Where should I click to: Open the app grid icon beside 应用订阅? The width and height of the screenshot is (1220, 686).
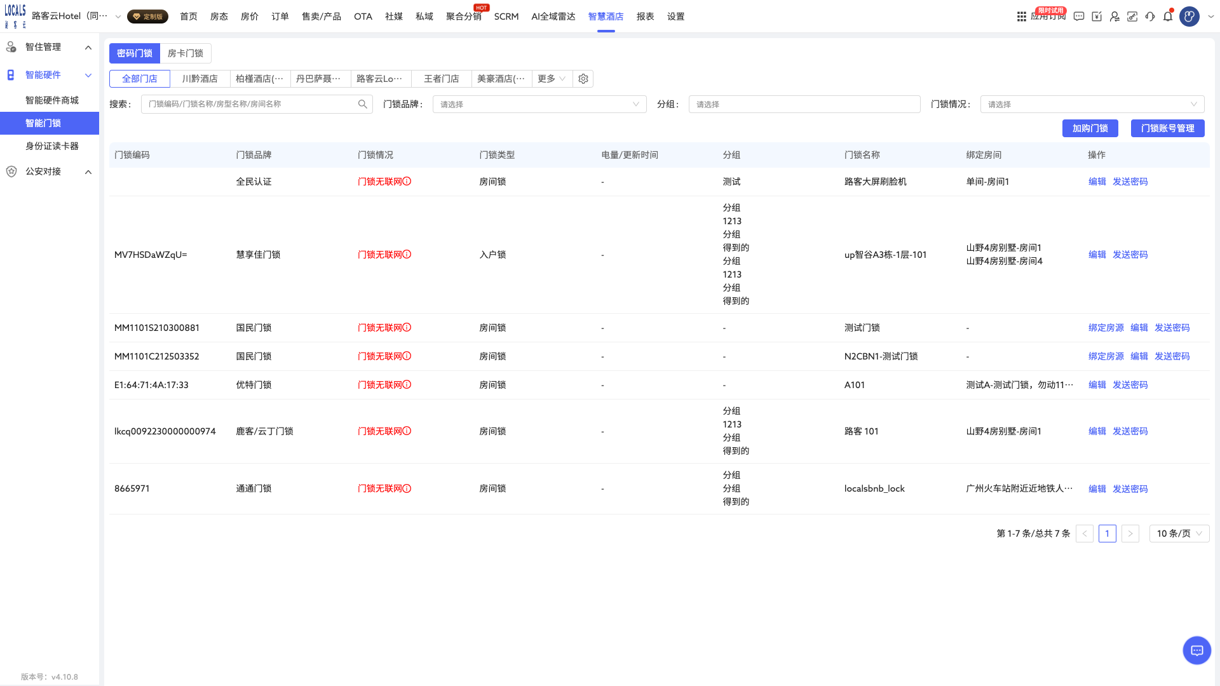coord(1021,17)
